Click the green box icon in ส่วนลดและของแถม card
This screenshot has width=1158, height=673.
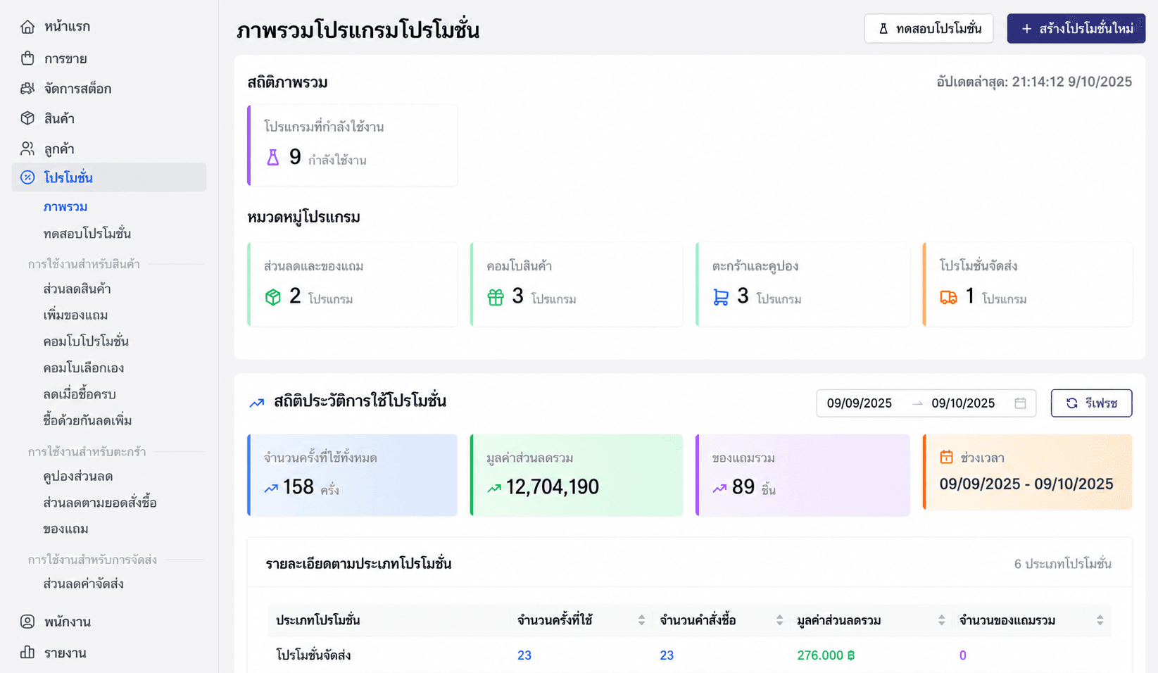coord(273,297)
